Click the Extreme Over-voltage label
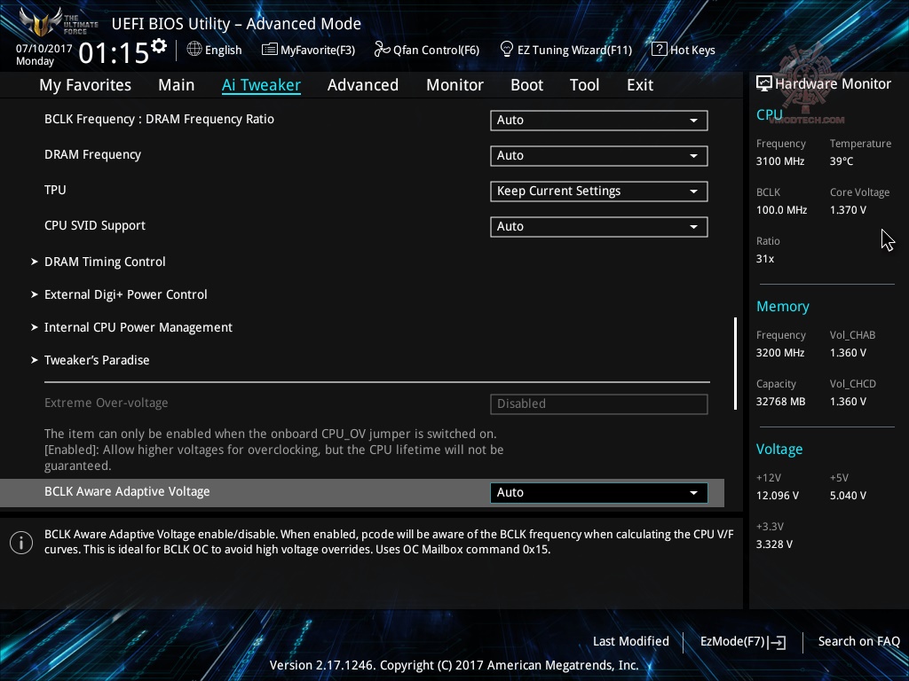 coord(107,403)
